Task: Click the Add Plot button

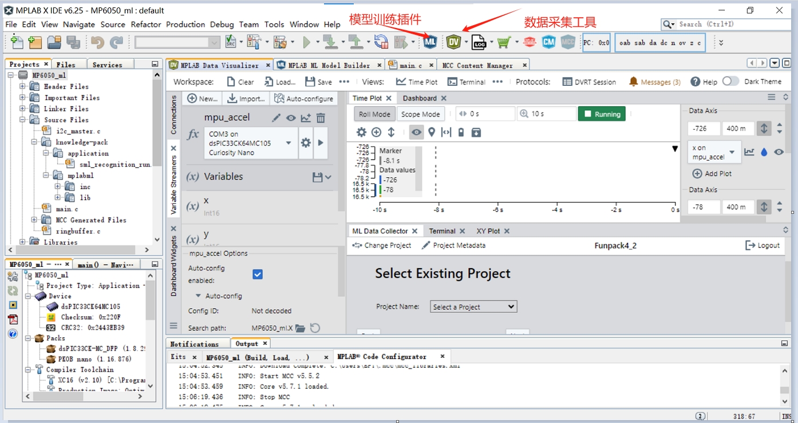Action: [712, 174]
